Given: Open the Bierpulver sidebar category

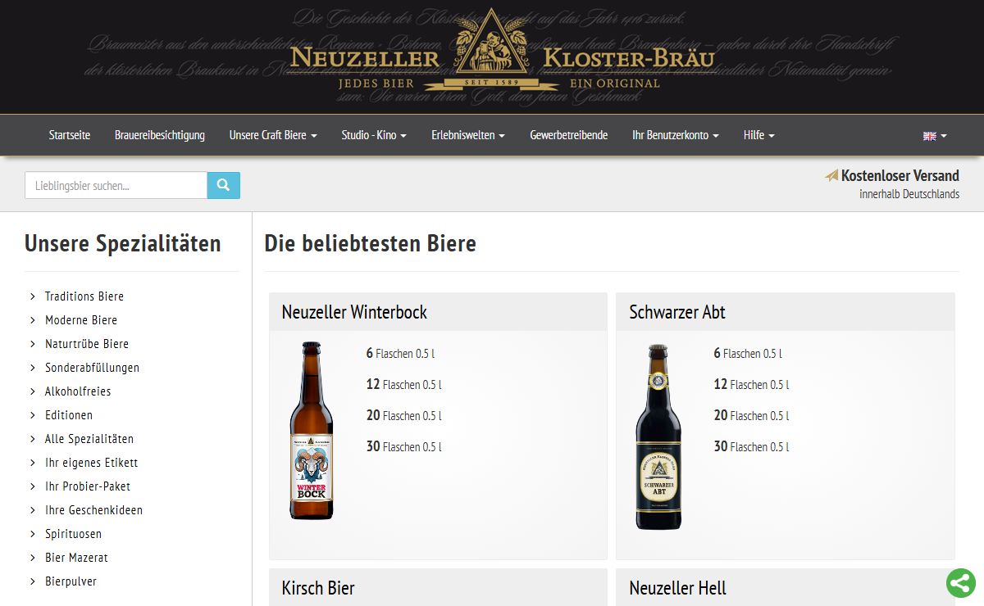Looking at the screenshot, I should 71,581.
